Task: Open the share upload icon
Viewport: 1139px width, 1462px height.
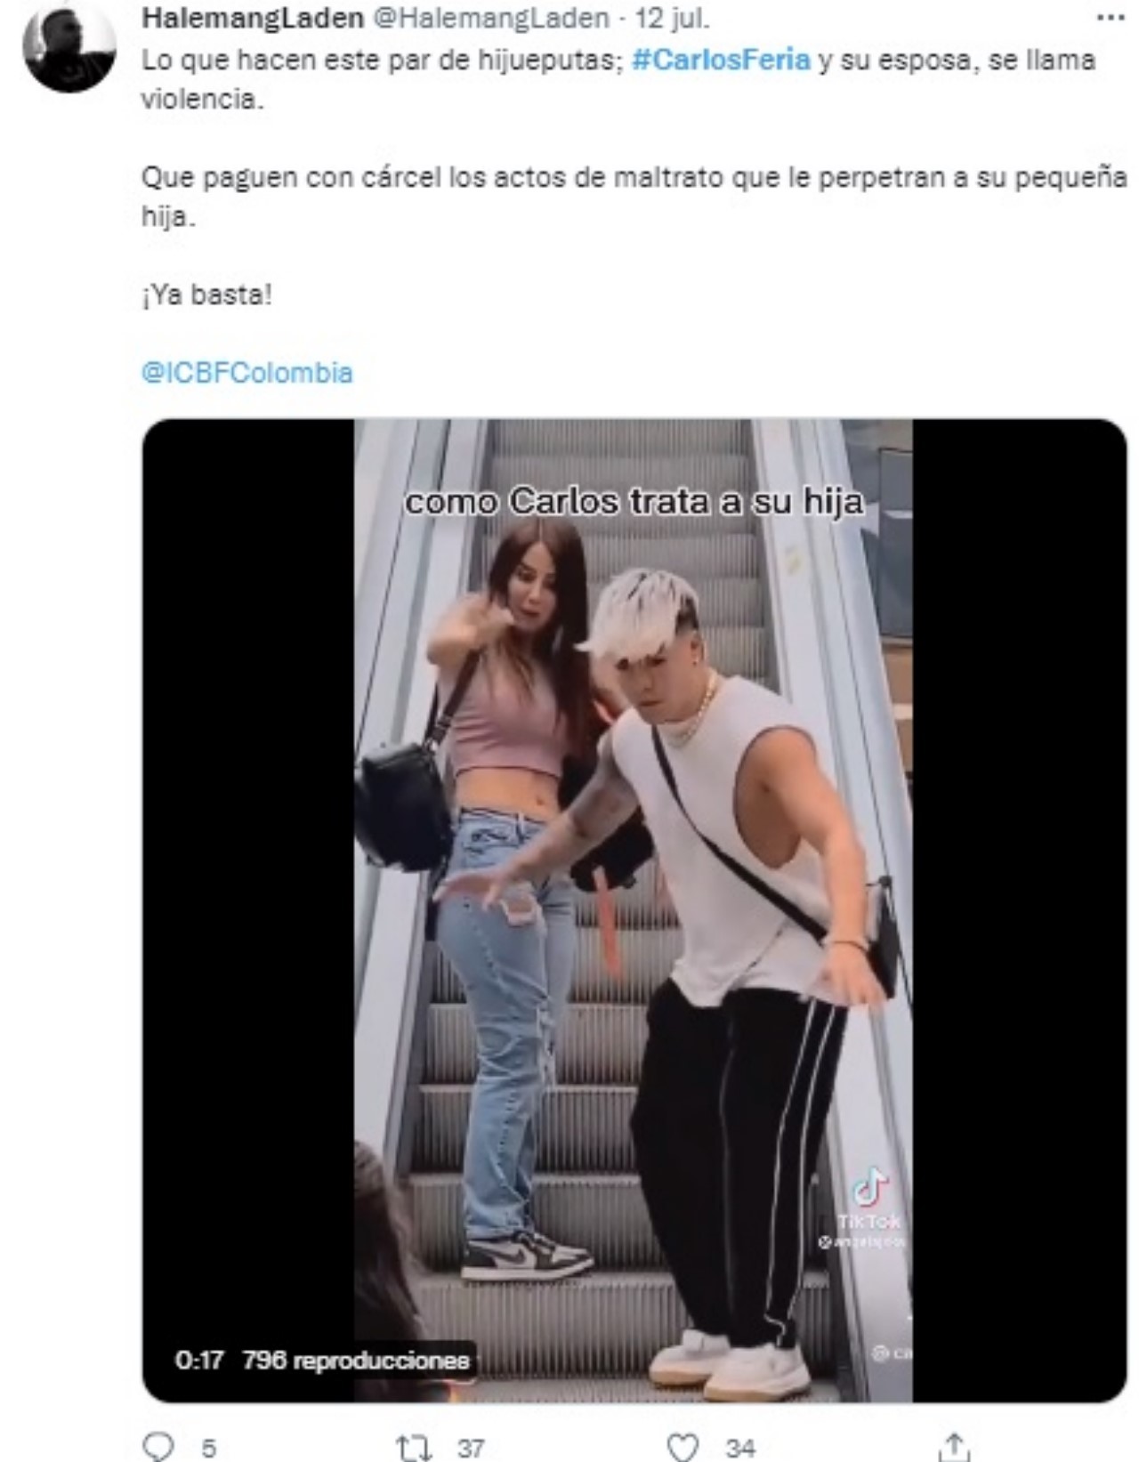Action: pyautogui.click(x=954, y=1446)
